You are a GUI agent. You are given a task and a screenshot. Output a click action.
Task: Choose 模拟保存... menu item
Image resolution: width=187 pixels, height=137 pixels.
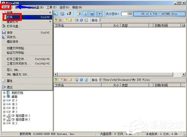click(27, 41)
